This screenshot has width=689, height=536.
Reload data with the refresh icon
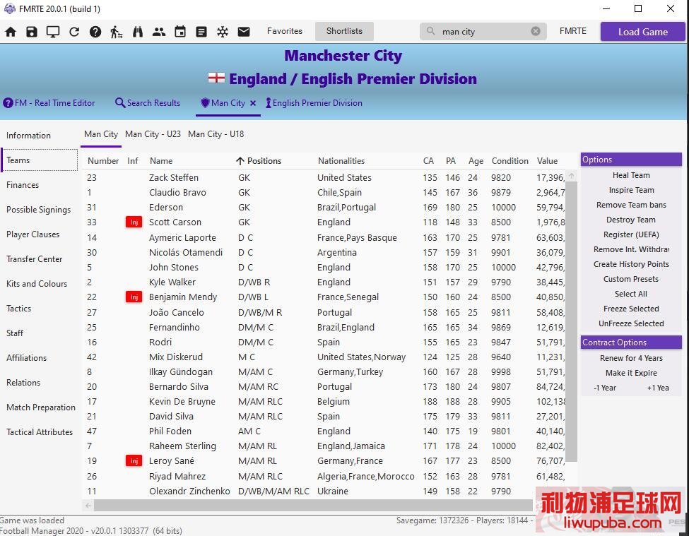coord(73,32)
